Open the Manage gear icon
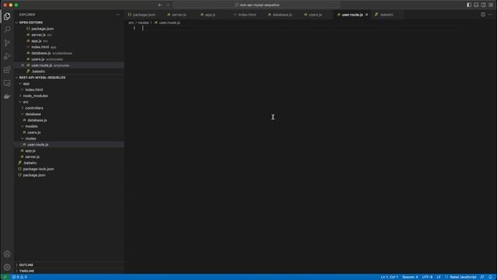Screen dimensions: 497x280 pyautogui.click(x=7, y=268)
